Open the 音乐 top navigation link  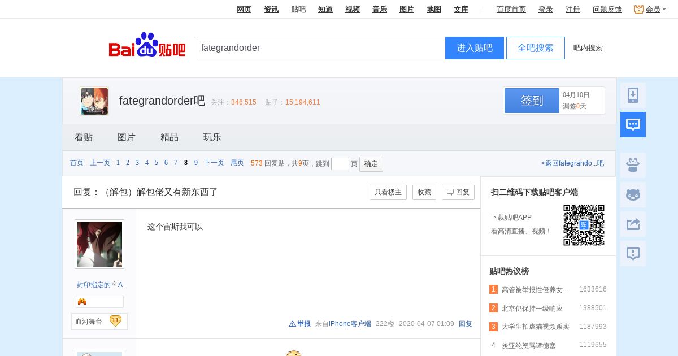[x=380, y=9]
